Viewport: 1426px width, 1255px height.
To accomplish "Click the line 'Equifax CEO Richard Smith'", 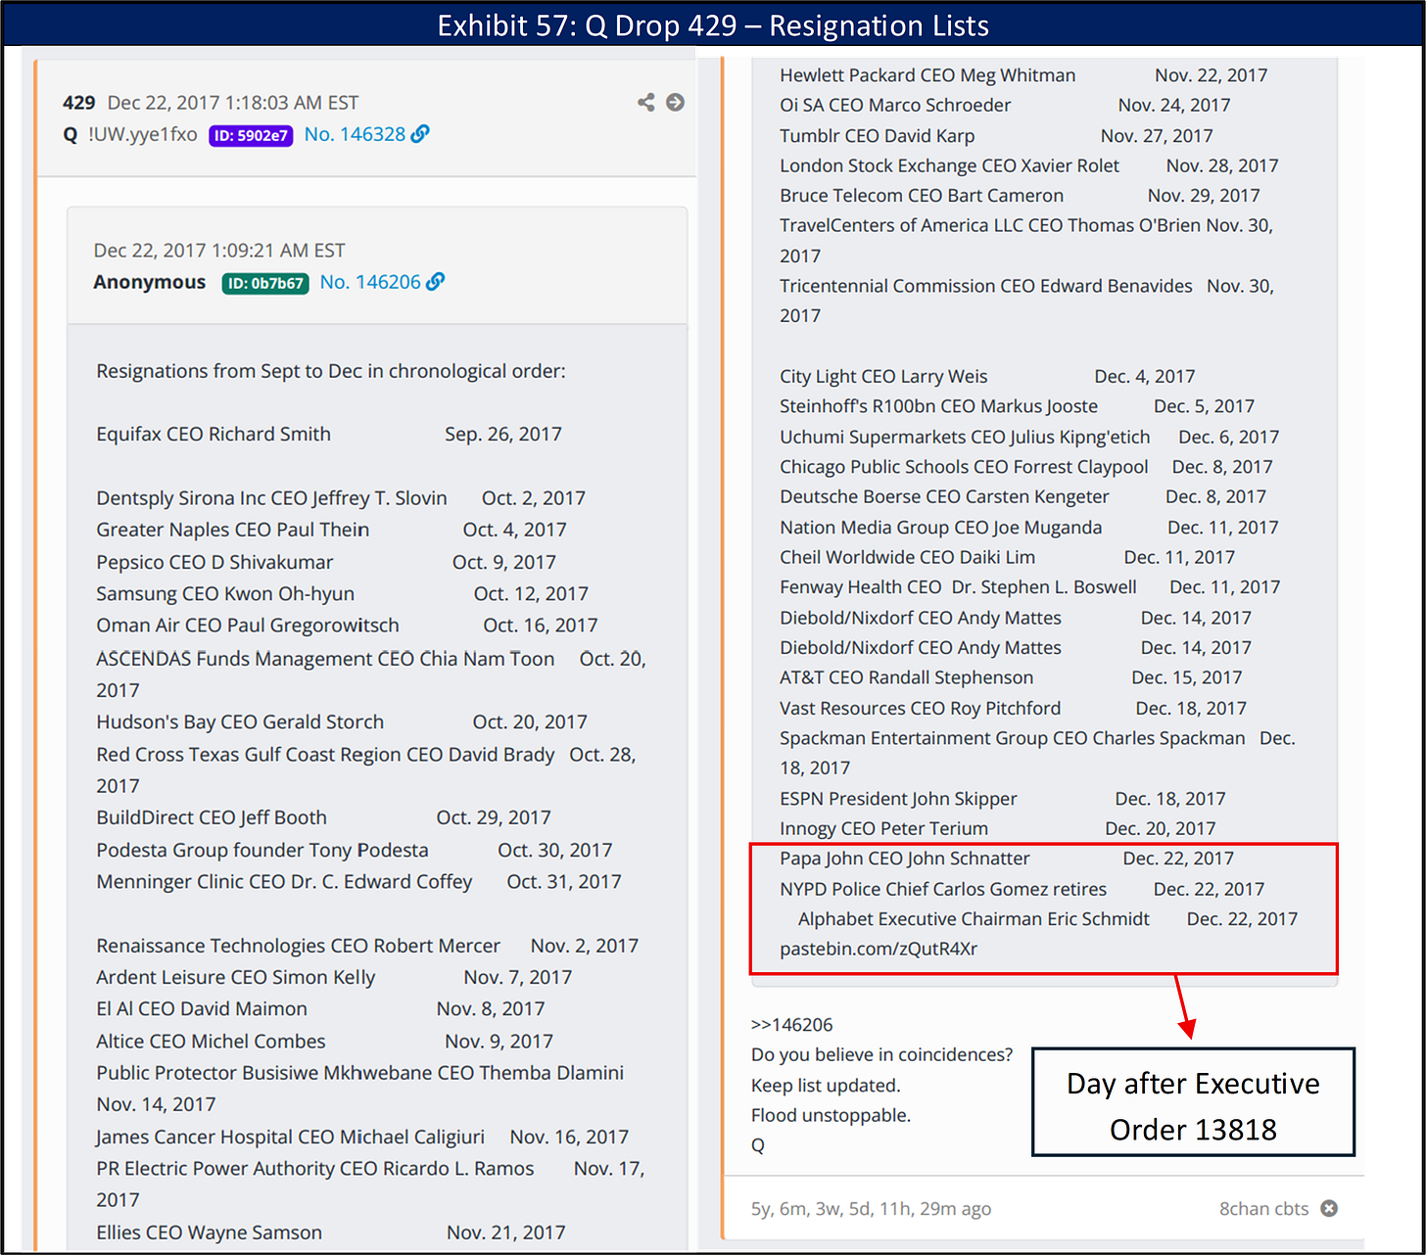I will (x=214, y=434).
